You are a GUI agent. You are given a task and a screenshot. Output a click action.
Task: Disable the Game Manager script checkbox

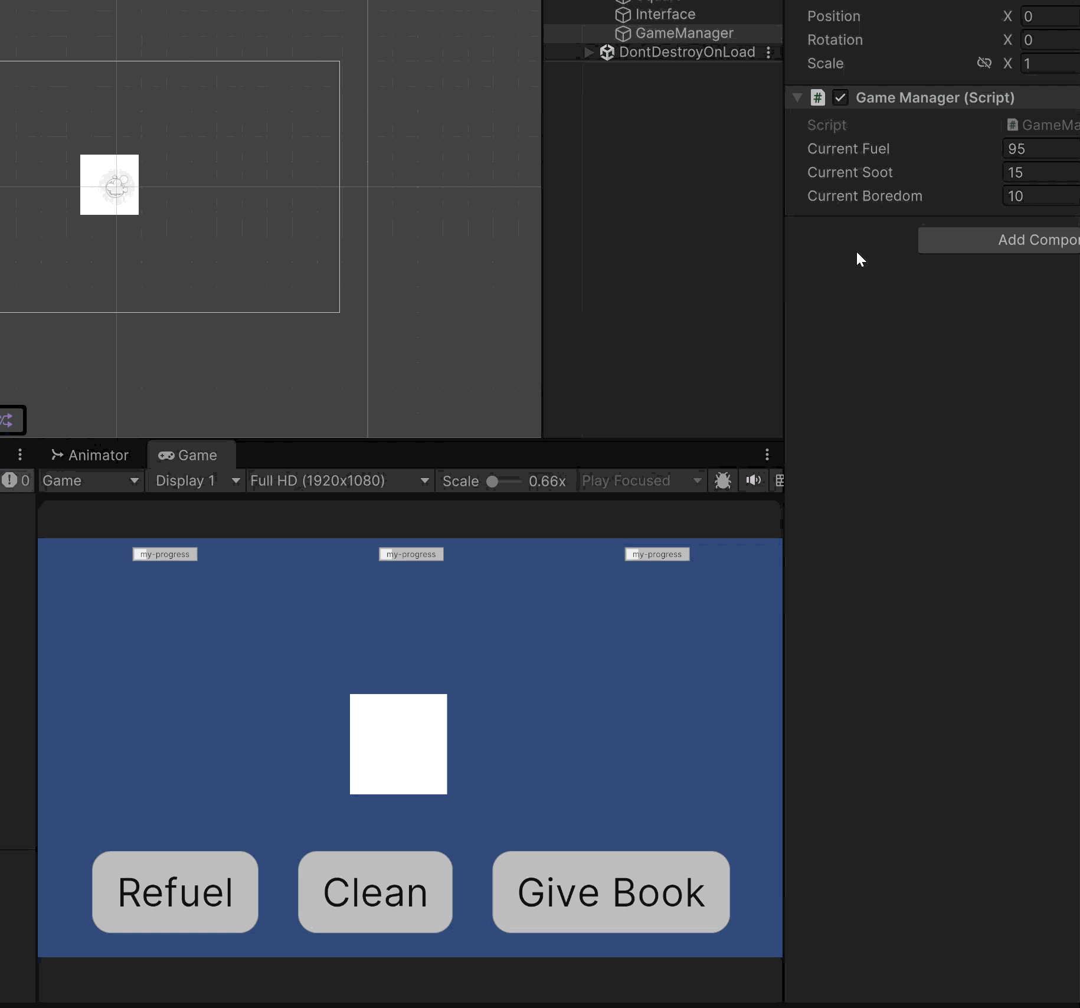point(840,97)
